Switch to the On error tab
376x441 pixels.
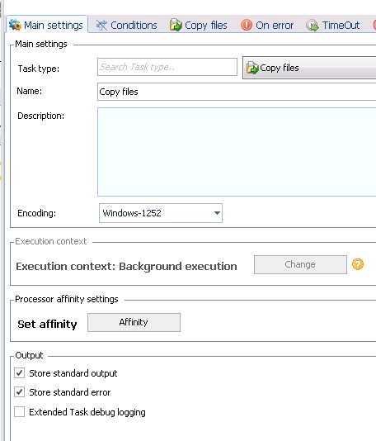tap(267, 26)
